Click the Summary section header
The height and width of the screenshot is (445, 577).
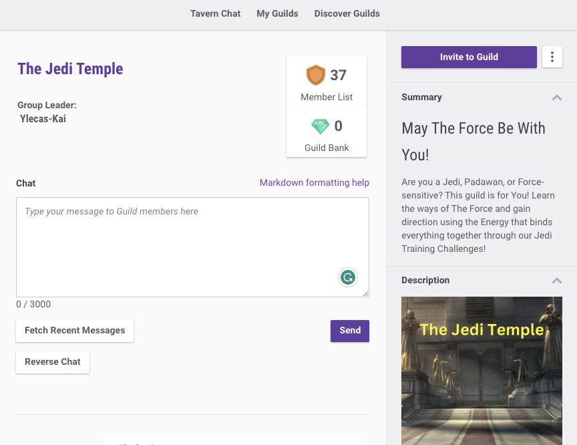pyautogui.click(x=421, y=97)
